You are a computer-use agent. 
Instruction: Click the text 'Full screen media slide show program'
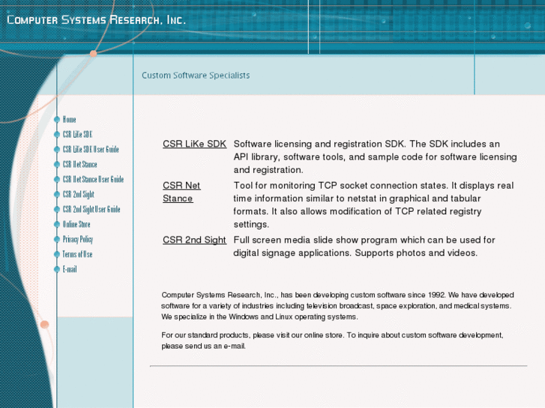[x=316, y=240]
